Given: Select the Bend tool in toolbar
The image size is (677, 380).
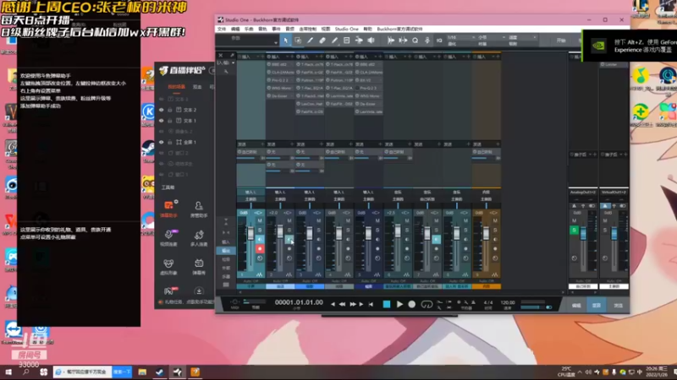Looking at the screenshot, I should click(x=359, y=41).
